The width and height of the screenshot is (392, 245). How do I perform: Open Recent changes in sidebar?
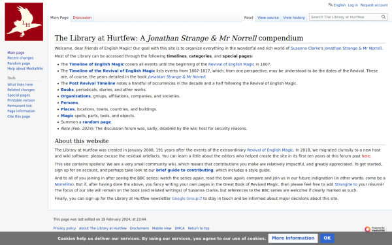coord(20,58)
